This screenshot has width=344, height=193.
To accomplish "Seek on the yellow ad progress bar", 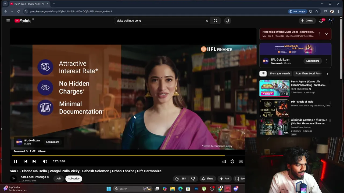I will 128,155.
